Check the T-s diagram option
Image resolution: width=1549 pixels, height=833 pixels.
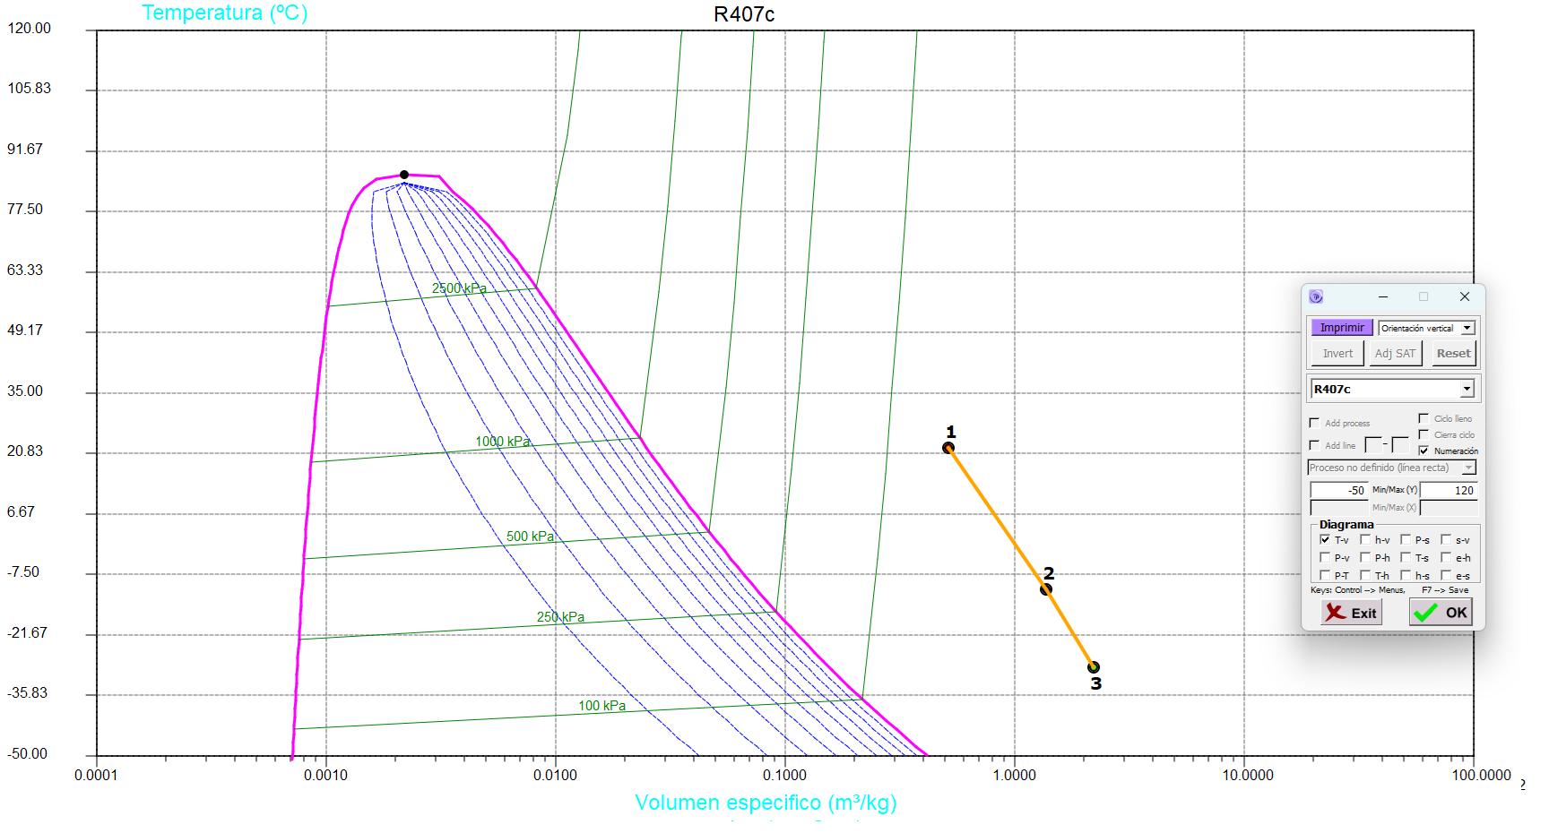click(1406, 557)
